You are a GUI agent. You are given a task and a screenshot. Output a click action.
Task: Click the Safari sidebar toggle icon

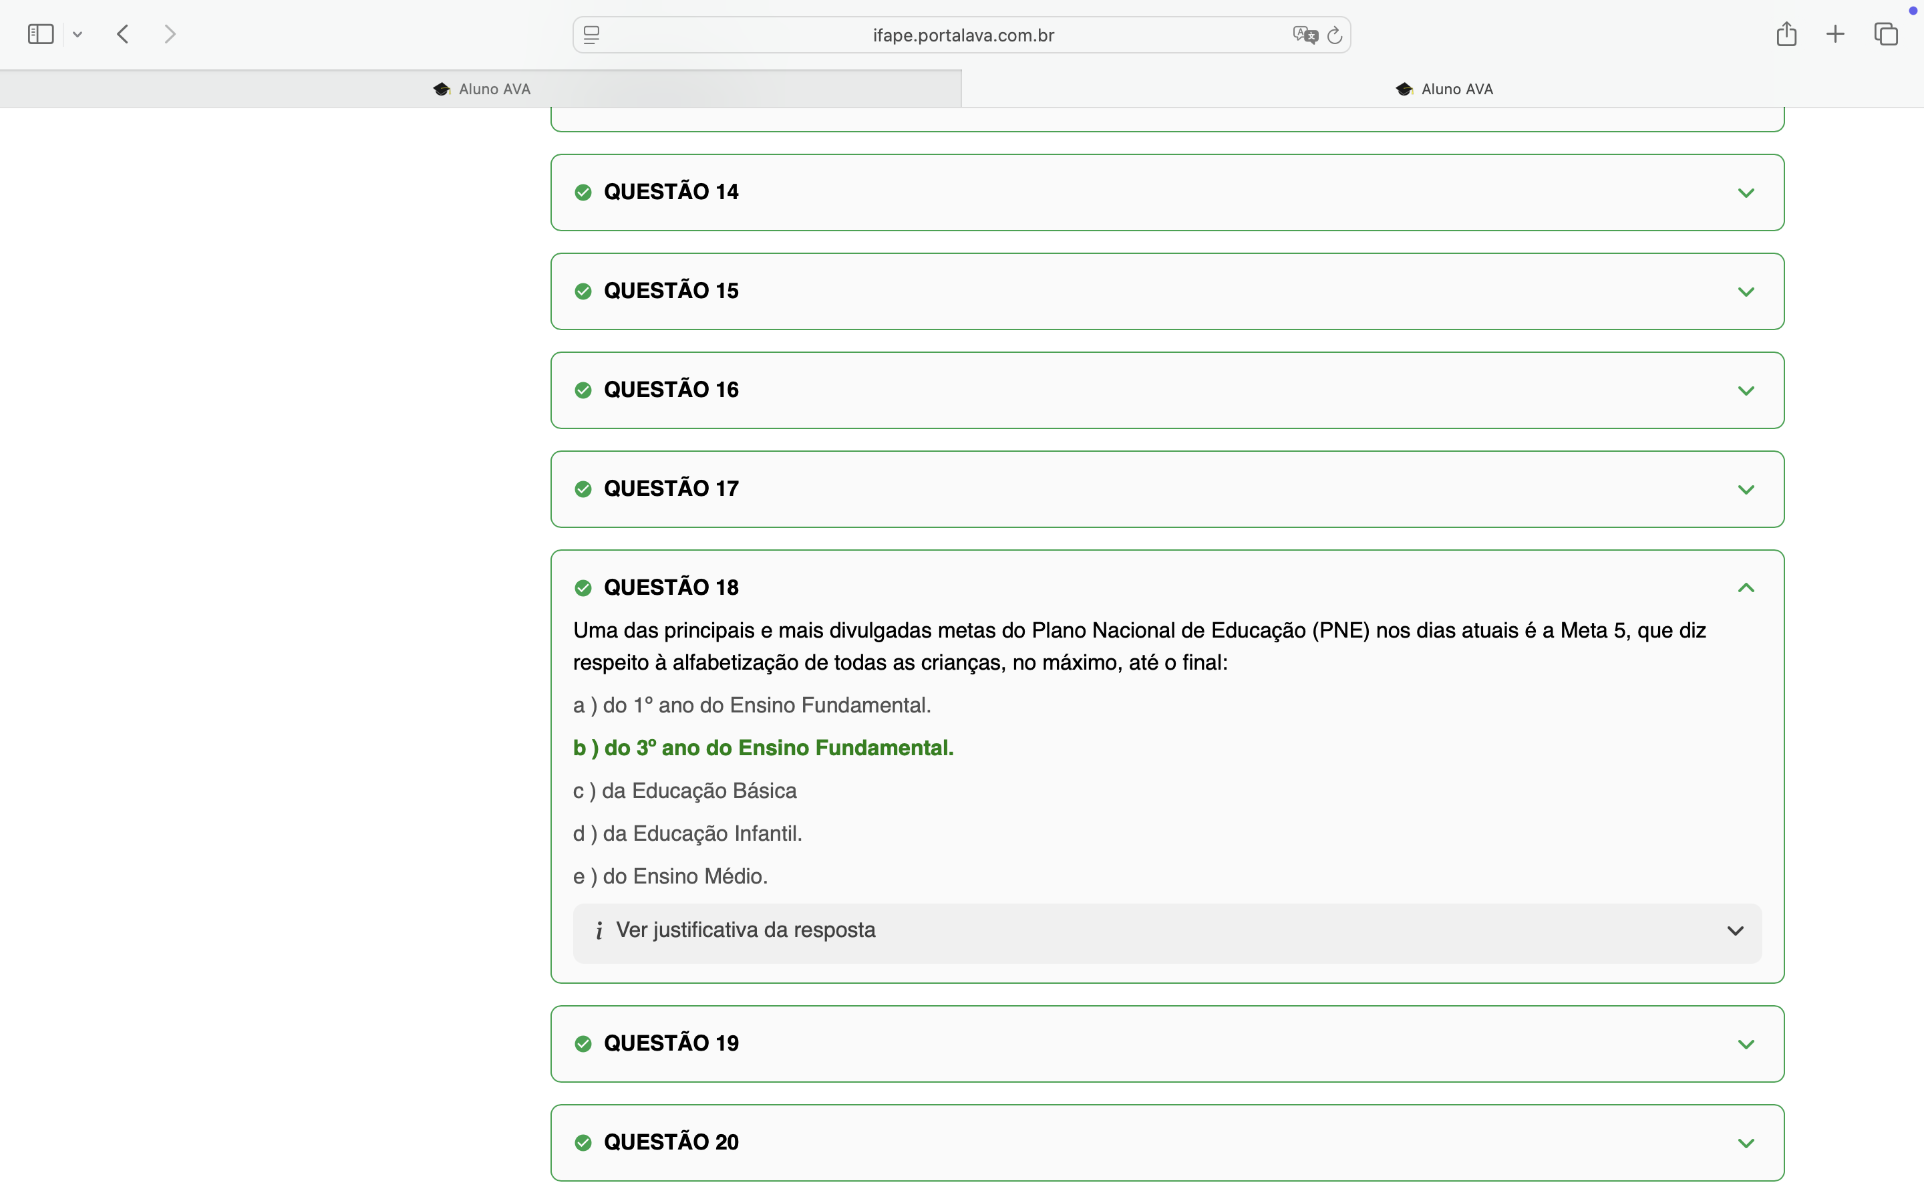pyautogui.click(x=41, y=34)
